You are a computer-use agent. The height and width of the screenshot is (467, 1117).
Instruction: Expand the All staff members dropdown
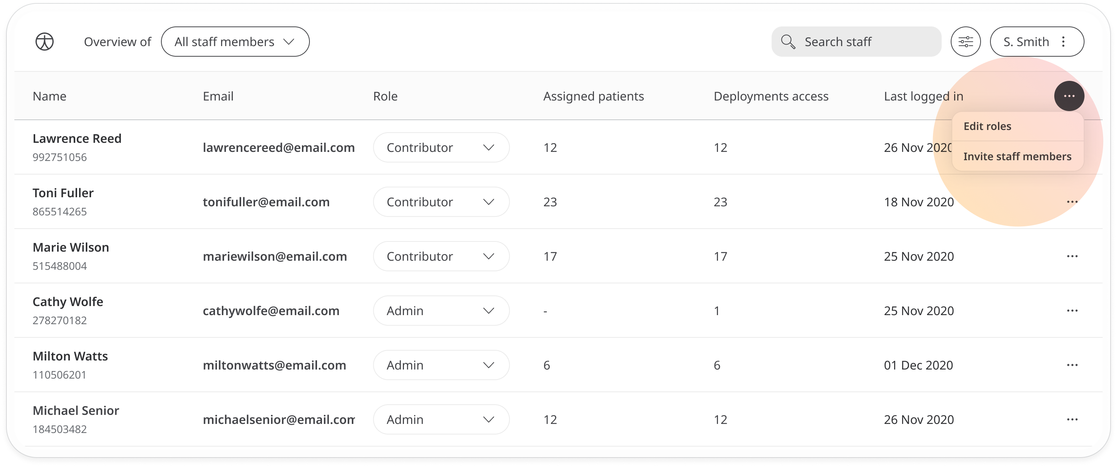pos(235,41)
